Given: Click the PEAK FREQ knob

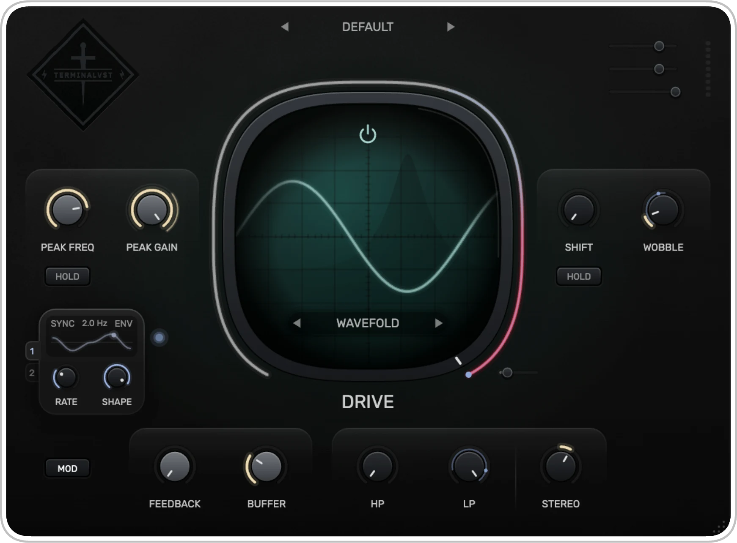Looking at the screenshot, I should tap(67, 210).
